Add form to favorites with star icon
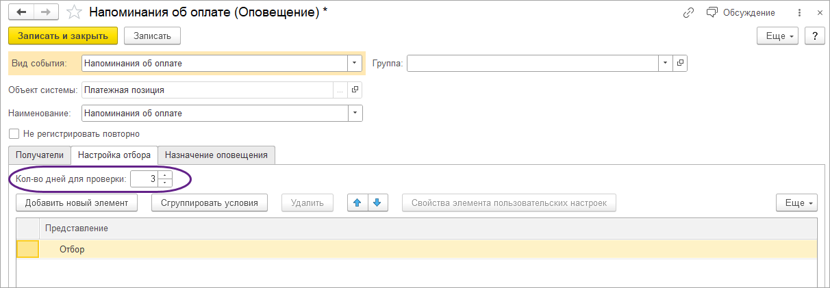The width and height of the screenshot is (830, 288). (75, 12)
